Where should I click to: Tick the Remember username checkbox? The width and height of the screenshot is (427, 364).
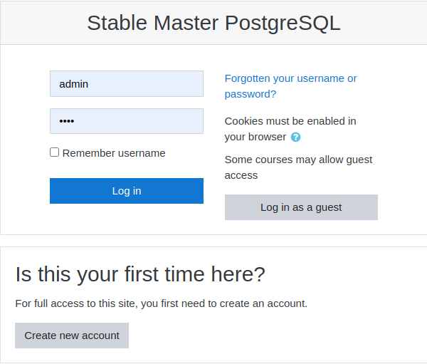pyautogui.click(x=55, y=152)
